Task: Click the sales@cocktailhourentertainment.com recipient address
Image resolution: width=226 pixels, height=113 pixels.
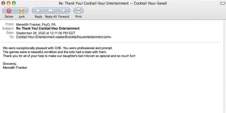Action: coord(83,37)
